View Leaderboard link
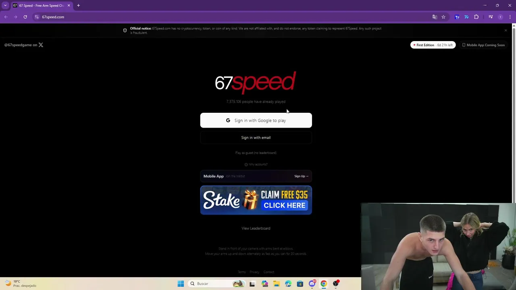This screenshot has width=516, height=290. point(256,228)
